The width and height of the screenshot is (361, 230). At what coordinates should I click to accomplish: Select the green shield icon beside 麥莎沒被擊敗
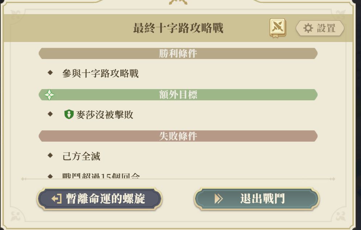tap(69, 114)
